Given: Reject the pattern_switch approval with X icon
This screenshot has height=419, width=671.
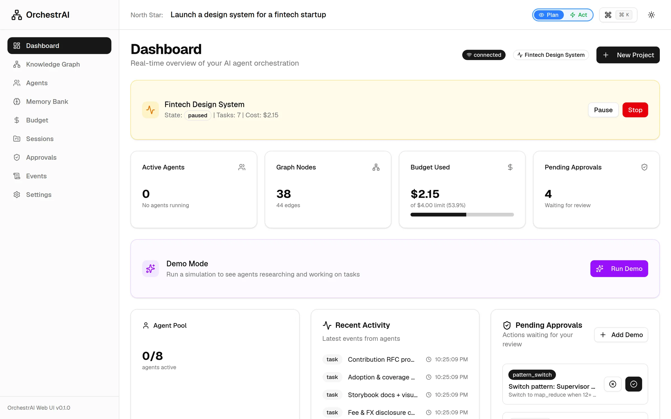Looking at the screenshot, I should tap(613, 384).
